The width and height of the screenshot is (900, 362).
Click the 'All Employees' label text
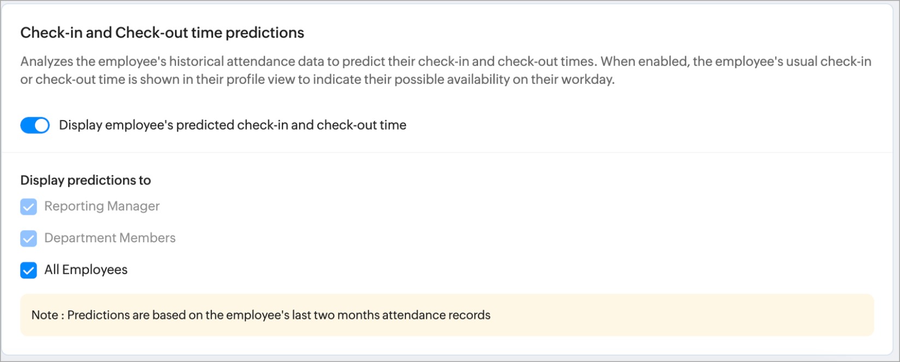pyautogui.click(x=86, y=270)
